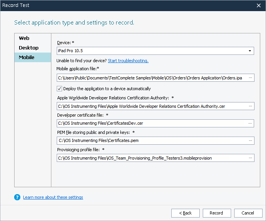The width and height of the screenshot is (266, 221).
Task: Close the Record Test dialog
Action: point(259,5)
